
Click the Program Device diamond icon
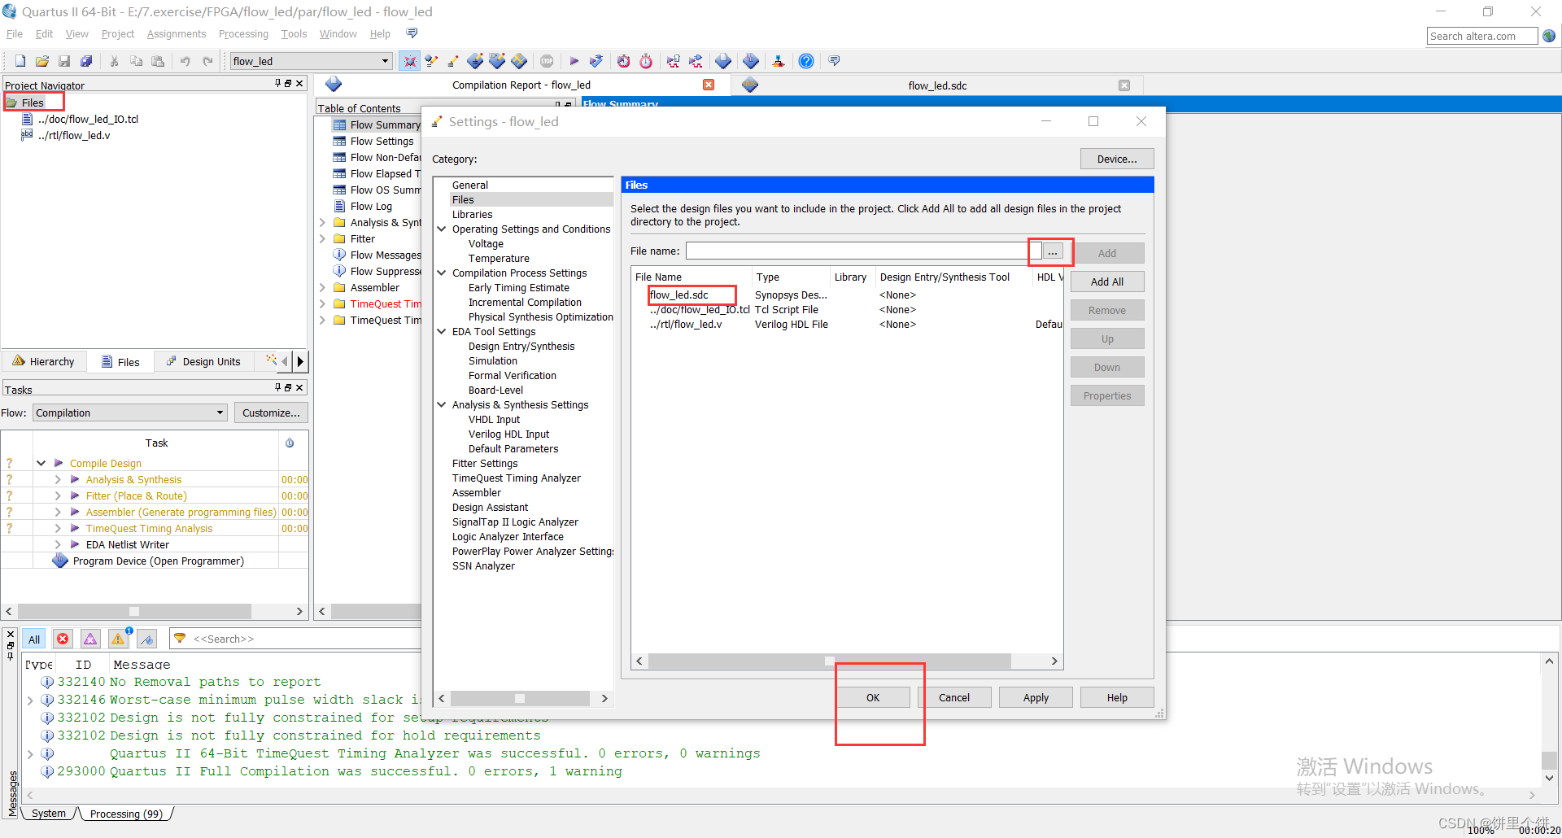coord(60,561)
